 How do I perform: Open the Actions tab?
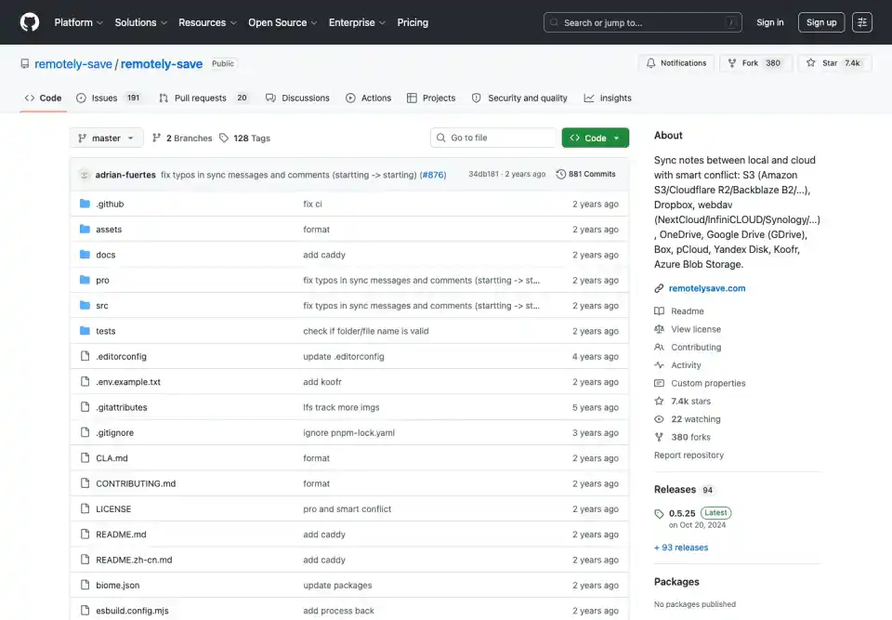tap(368, 98)
